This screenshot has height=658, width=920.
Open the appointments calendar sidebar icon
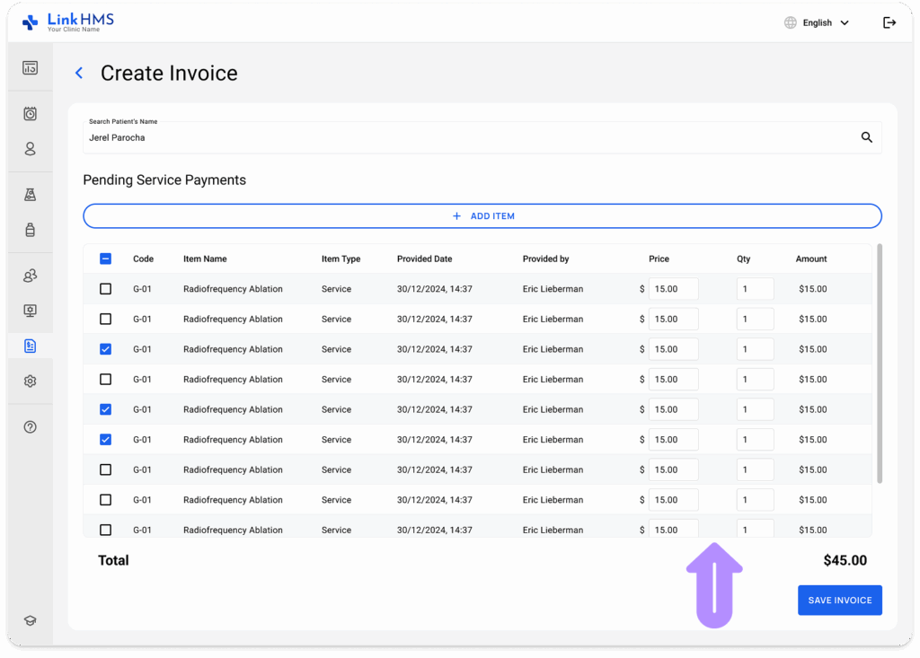pyautogui.click(x=30, y=114)
